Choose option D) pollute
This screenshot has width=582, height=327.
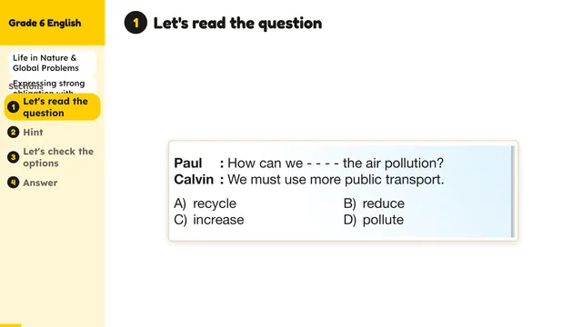click(374, 220)
